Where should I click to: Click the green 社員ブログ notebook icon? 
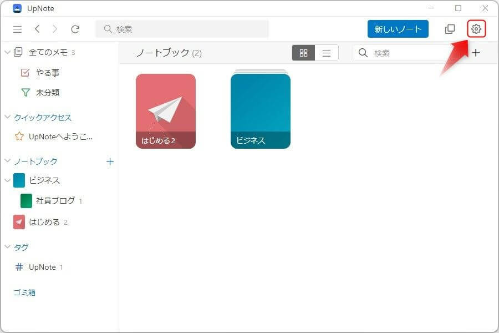pos(26,201)
